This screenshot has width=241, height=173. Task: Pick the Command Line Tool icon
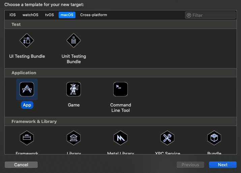click(x=121, y=89)
